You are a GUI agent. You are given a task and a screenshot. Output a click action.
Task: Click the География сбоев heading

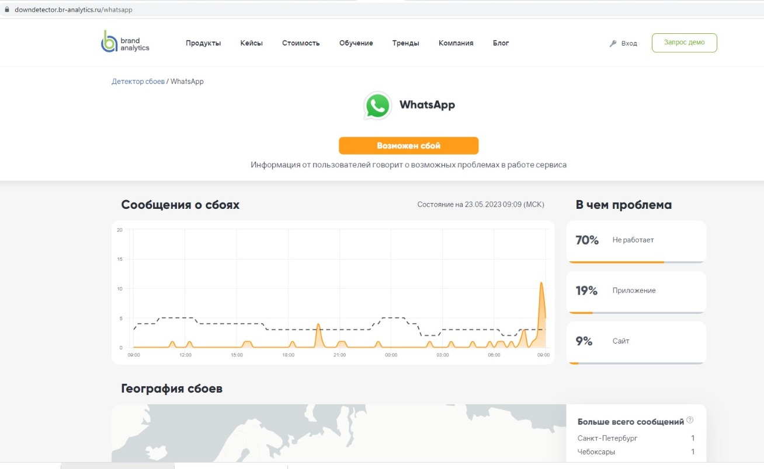[x=172, y=388]
